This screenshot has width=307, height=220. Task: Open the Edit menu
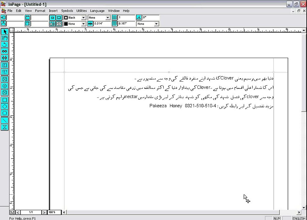coord(19,11)
